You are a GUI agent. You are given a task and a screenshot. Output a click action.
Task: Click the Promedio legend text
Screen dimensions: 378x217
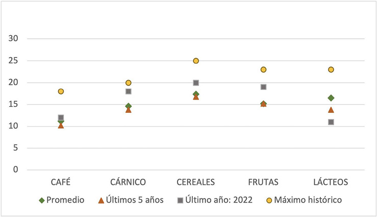(x=65, y=200)
